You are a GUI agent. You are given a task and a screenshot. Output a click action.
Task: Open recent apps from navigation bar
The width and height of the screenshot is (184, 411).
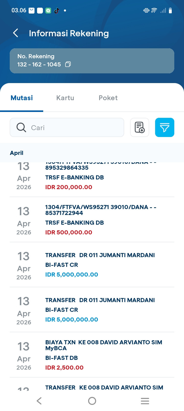tap(145, 401)
